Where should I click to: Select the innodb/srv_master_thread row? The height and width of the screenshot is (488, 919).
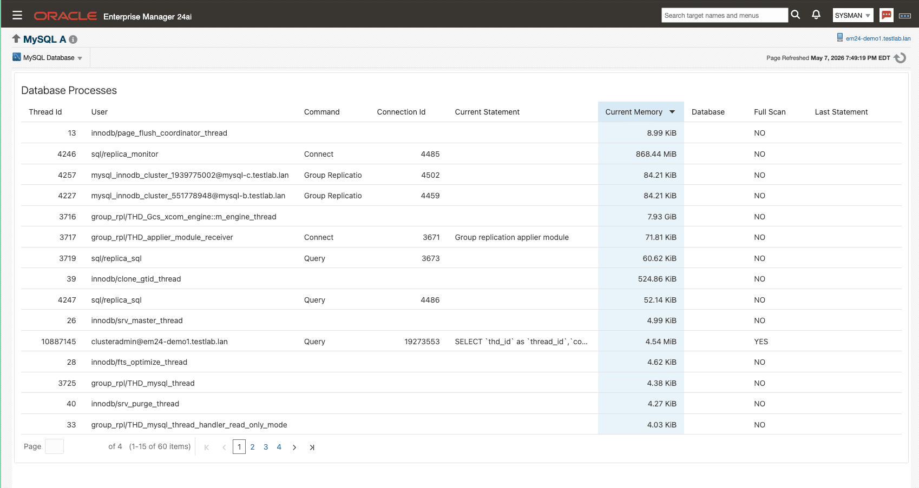461,320
